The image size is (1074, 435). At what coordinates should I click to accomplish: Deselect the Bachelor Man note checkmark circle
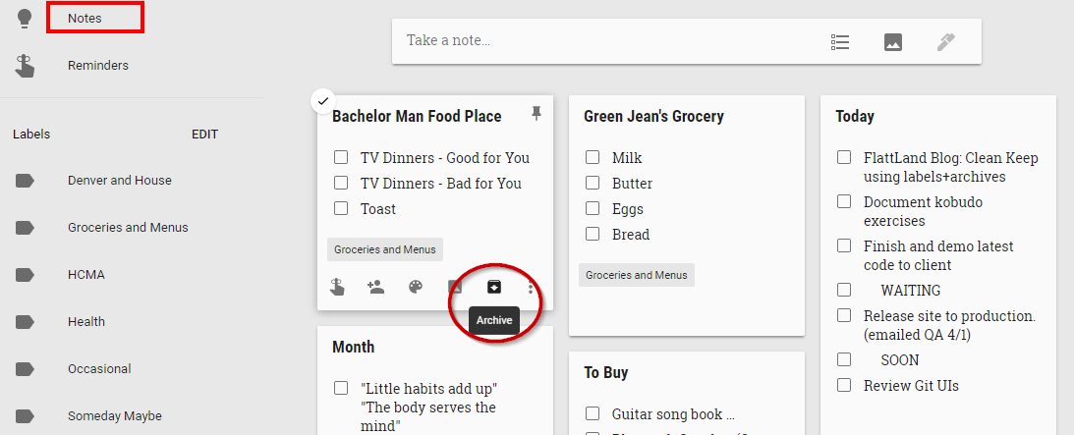tap(323, 101)
